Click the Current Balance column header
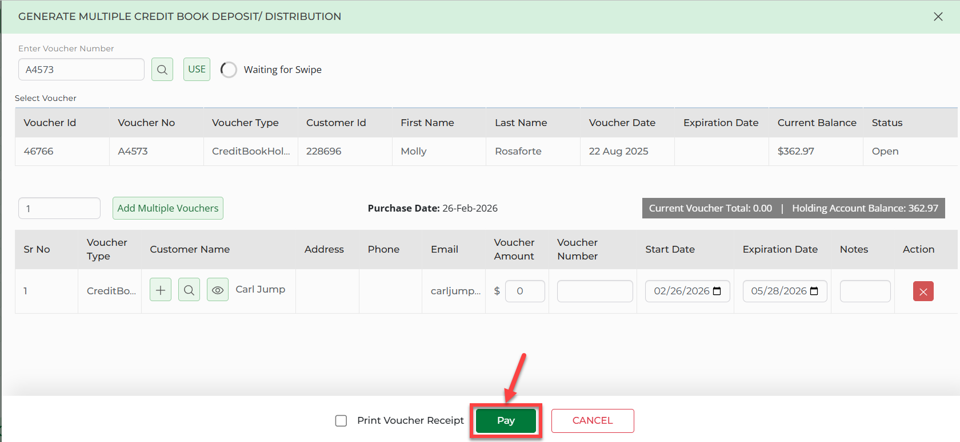This screenshot has height=442, width=960. 817,123
